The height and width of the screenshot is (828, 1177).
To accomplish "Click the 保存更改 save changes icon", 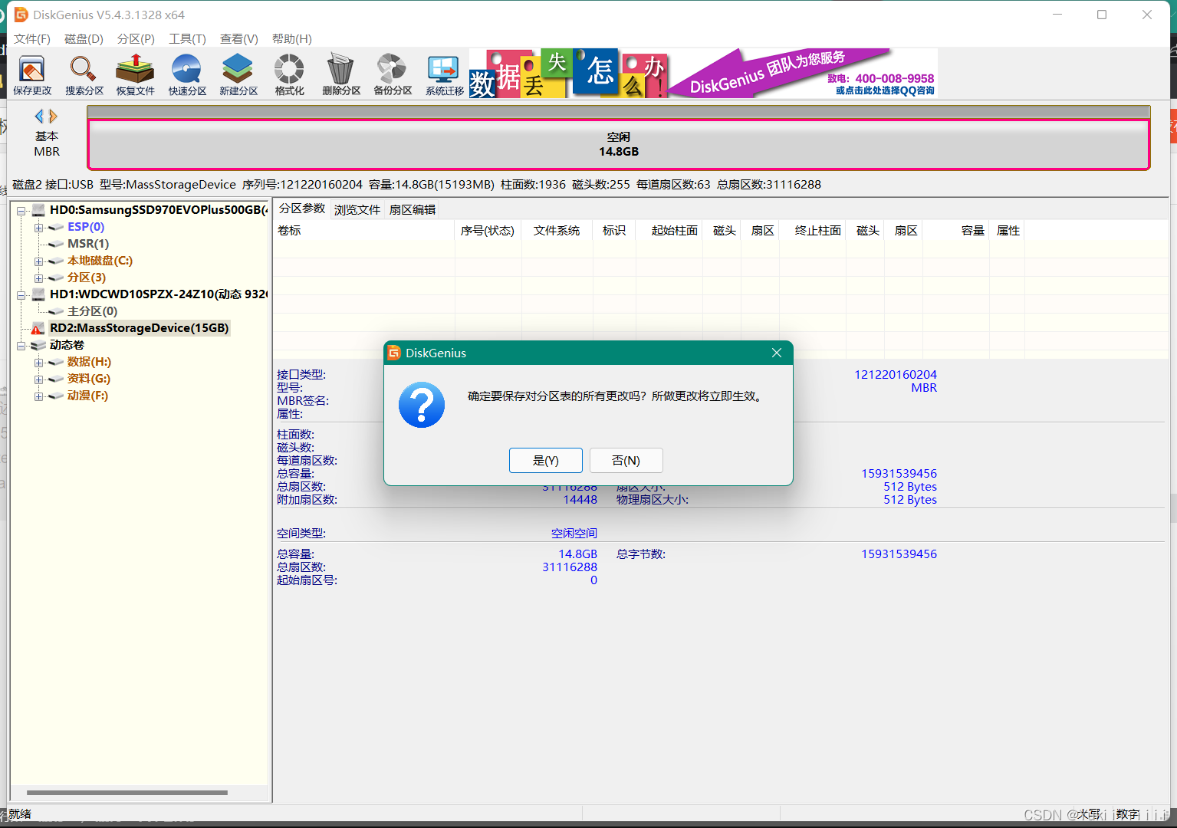I will (x=32, y=75).
